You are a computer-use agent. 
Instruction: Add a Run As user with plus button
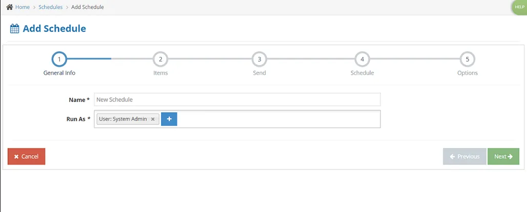(169, 119)
